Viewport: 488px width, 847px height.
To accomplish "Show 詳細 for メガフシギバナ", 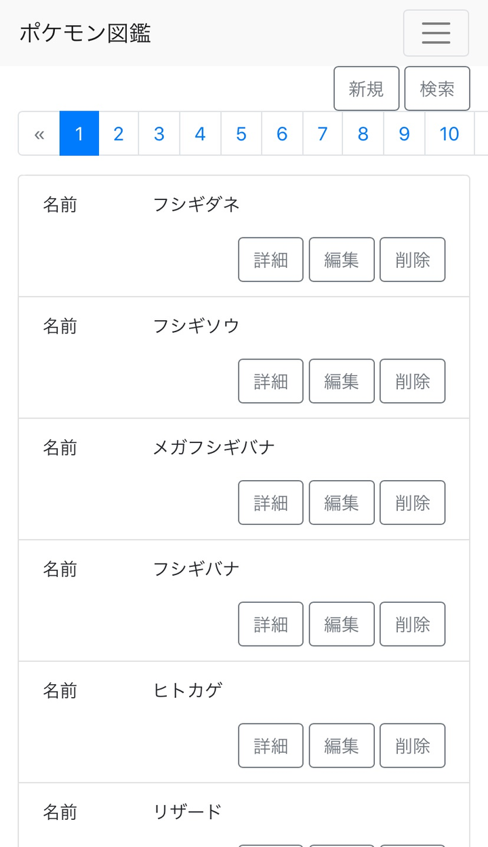I will [270, 503].
